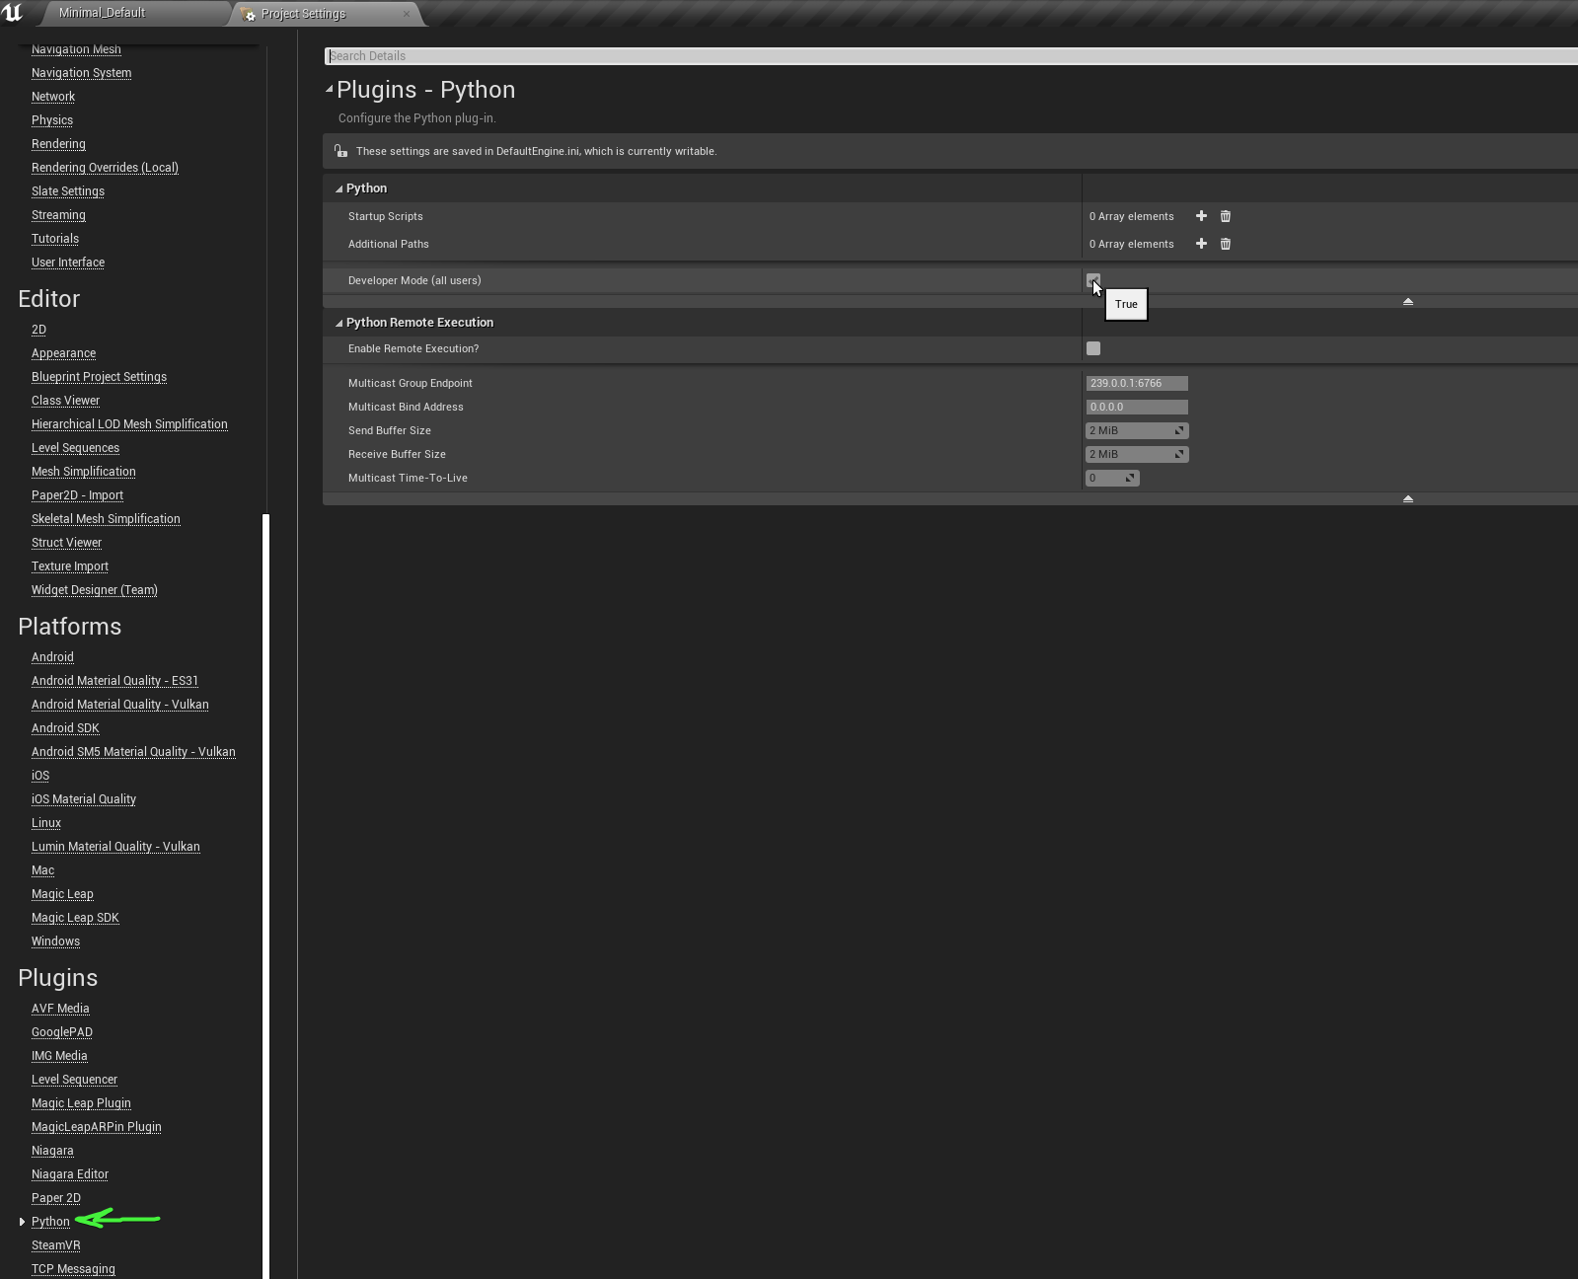Viewport: 1578px width, 1279px height.
Task: Add element to Additional Paths array
Action: [1201, 244]
